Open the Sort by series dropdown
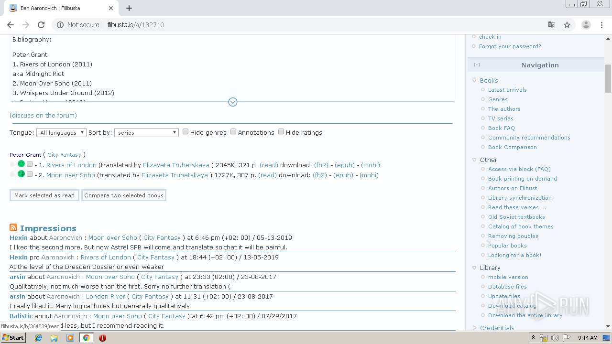The image size is (612, 344). click(x=146, y=132)
